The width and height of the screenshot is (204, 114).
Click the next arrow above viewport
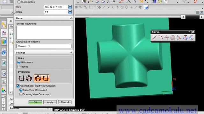click(201, 17)
